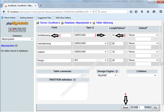Click the Database: dbpenjualan breadcrumb link
The width and height of the screenshot is (164, 112).
[x=77, y=23]
